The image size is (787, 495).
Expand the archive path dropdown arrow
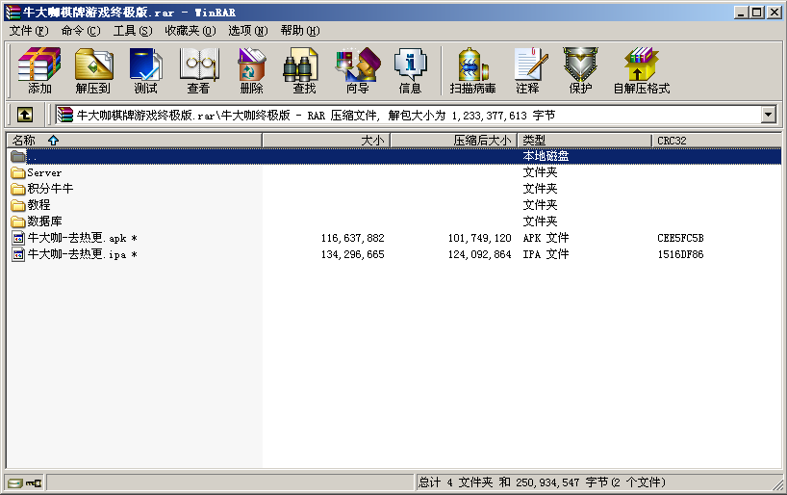point(768,115)
